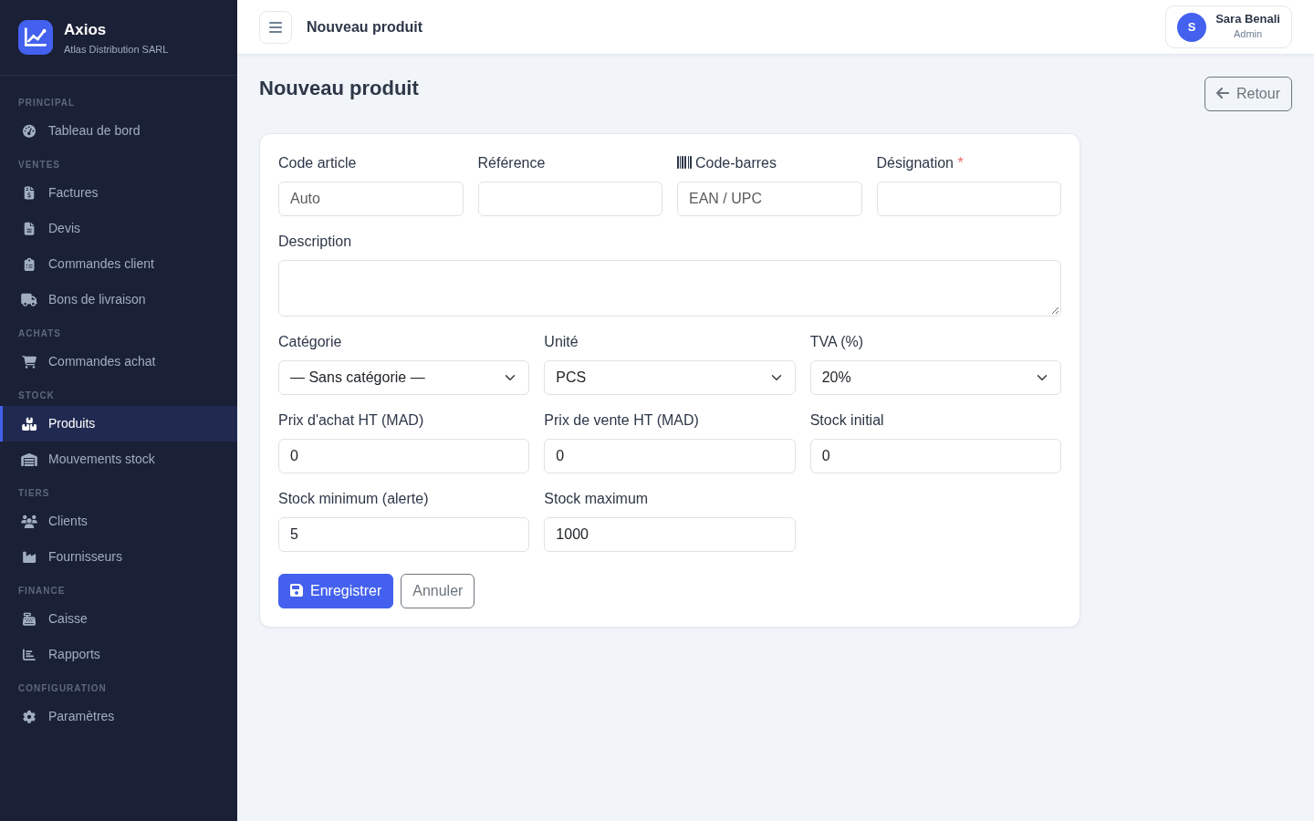Focus the Code-barres EAN / UPC field
Image resolution: width=1314 pixels, height=821 pixels.
pos(769,199)
